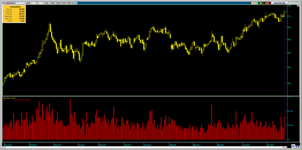This screenshot has height=150, width=302.
Task: Toggle the KHN option in toolbar
Action: click(x=52, y=3)
